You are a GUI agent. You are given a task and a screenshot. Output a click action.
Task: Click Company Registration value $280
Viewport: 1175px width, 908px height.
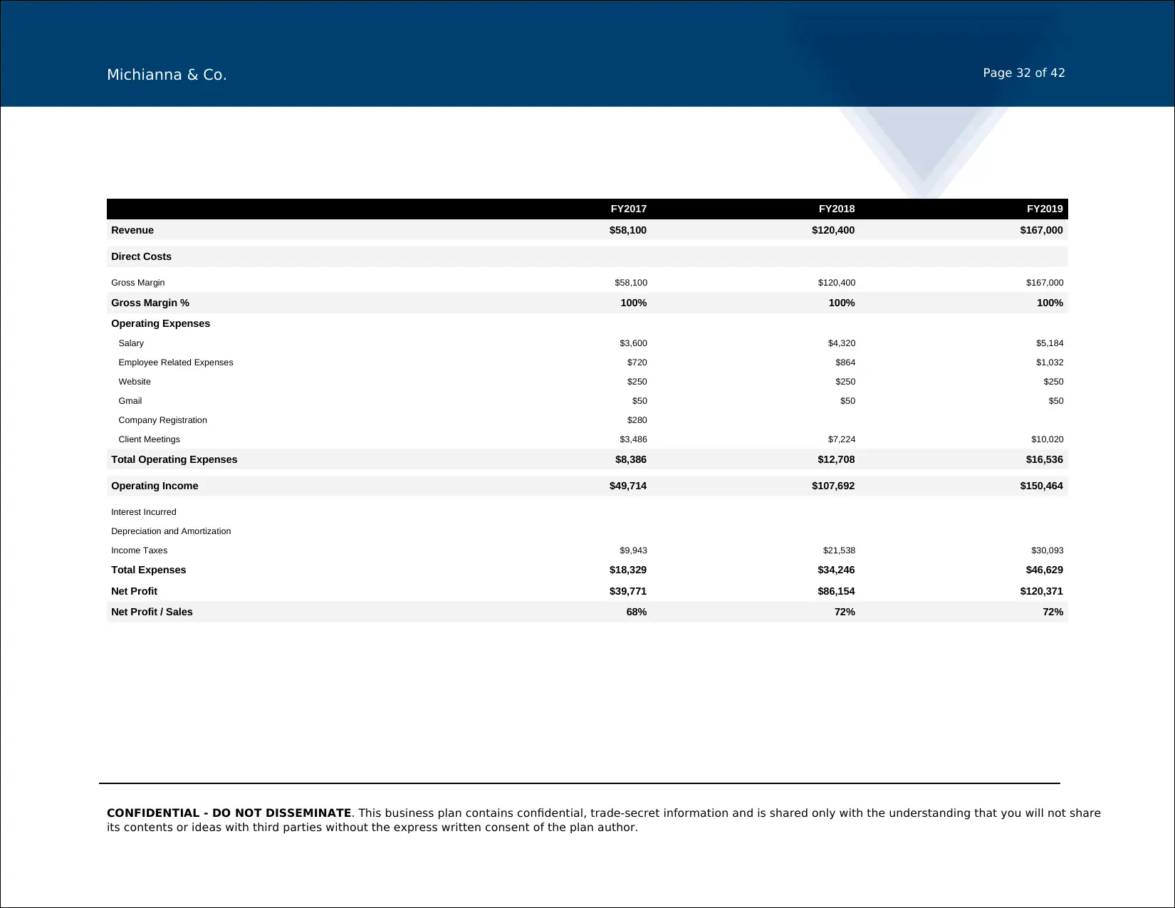tap(637, 420)
